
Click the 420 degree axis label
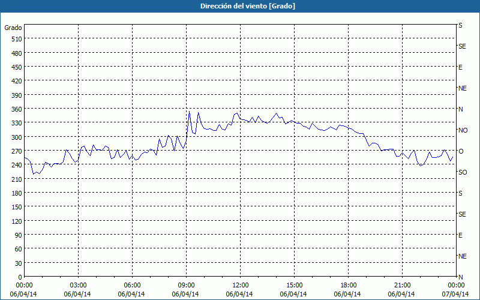click(17, 82)
